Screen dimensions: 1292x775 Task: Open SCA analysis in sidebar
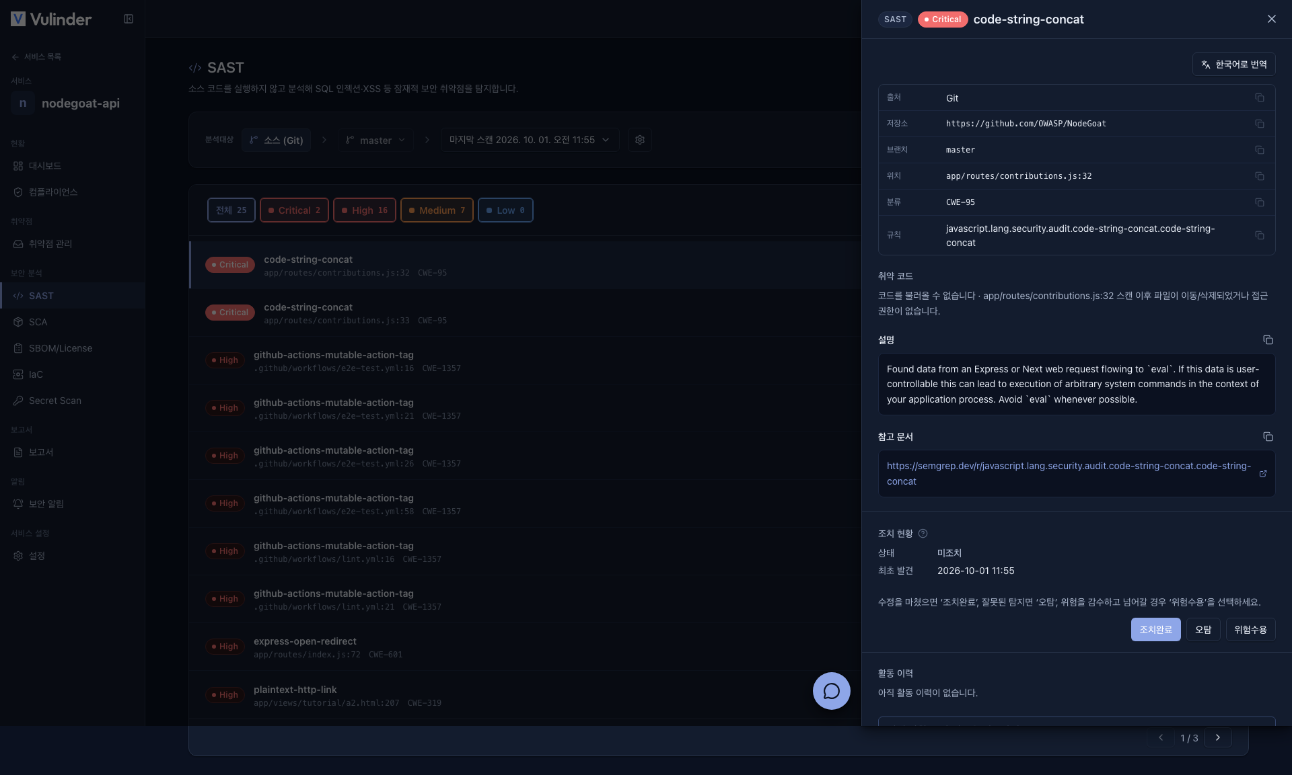pyautogui.click(x=72, y=322)
